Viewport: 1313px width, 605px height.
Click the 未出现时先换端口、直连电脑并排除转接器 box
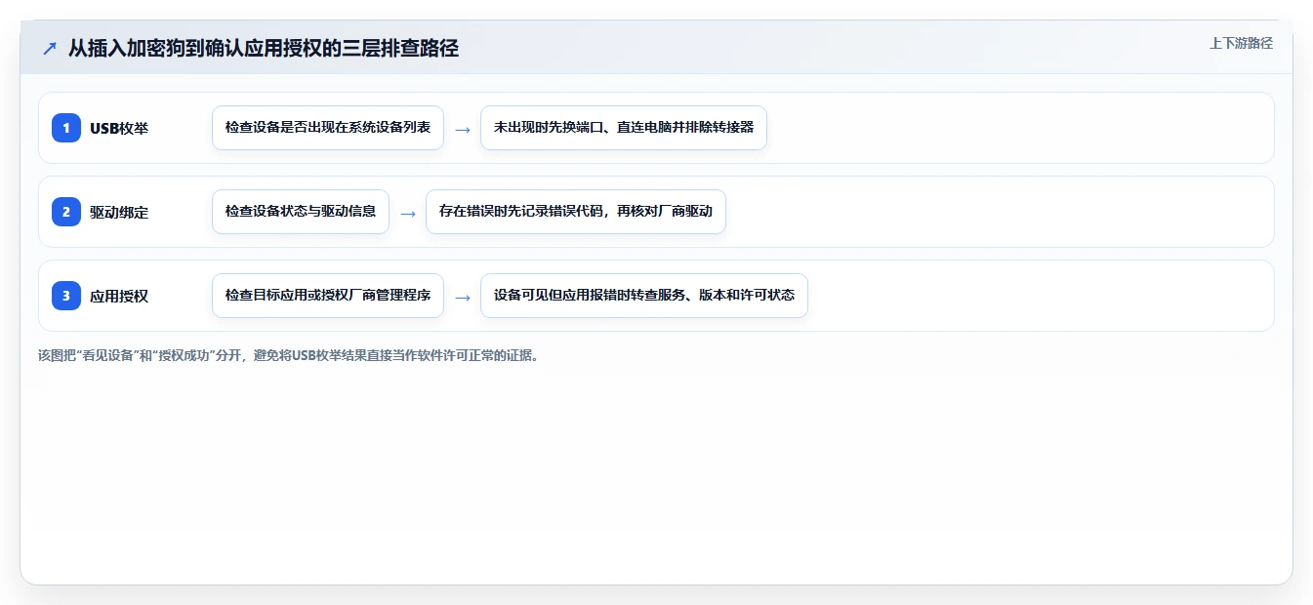[624, 128]
